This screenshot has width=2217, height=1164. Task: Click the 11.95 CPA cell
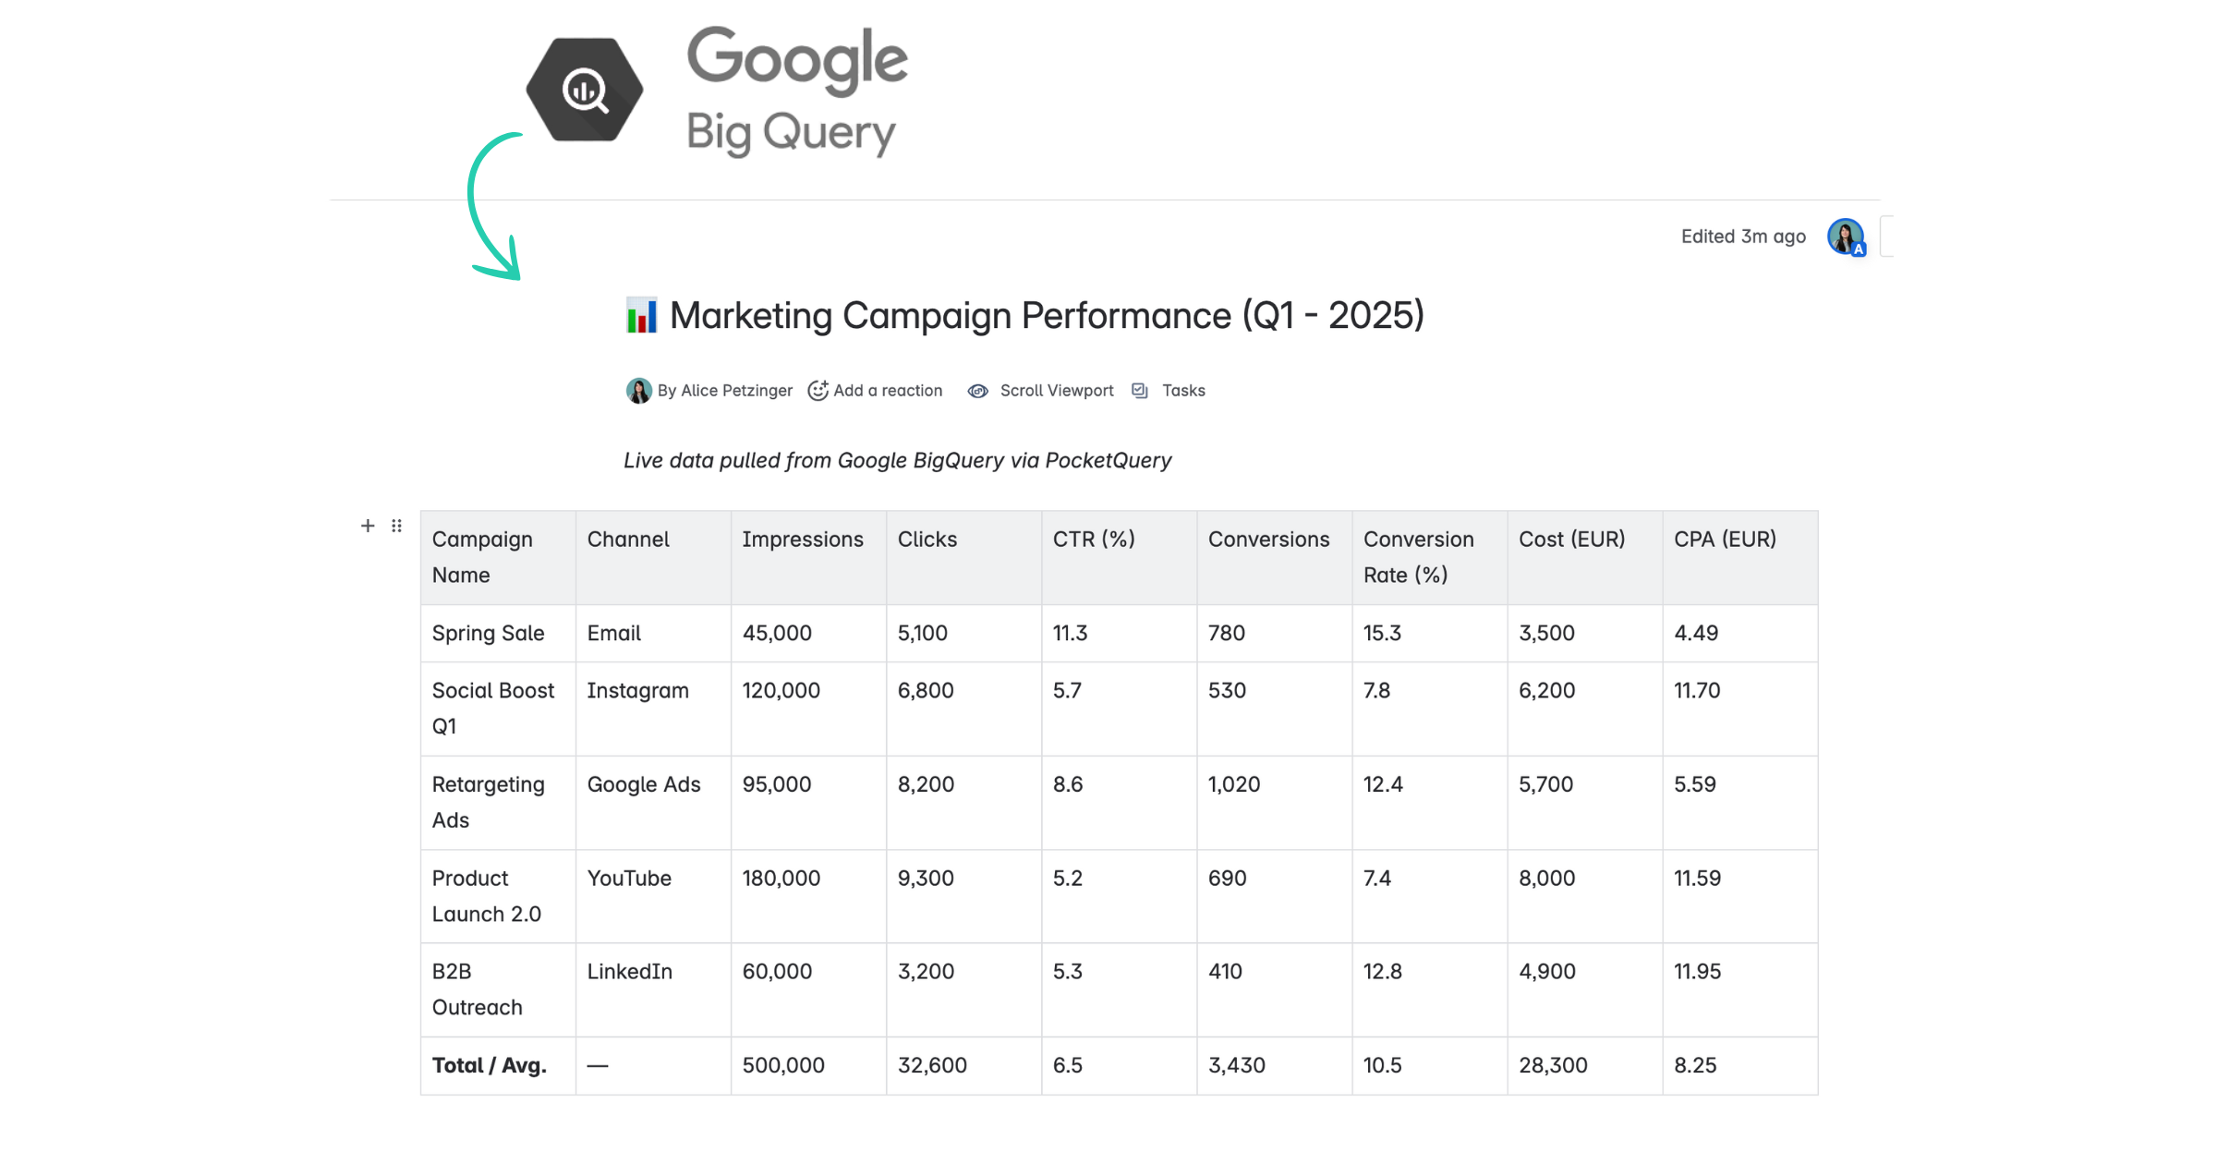(1740, 989)
